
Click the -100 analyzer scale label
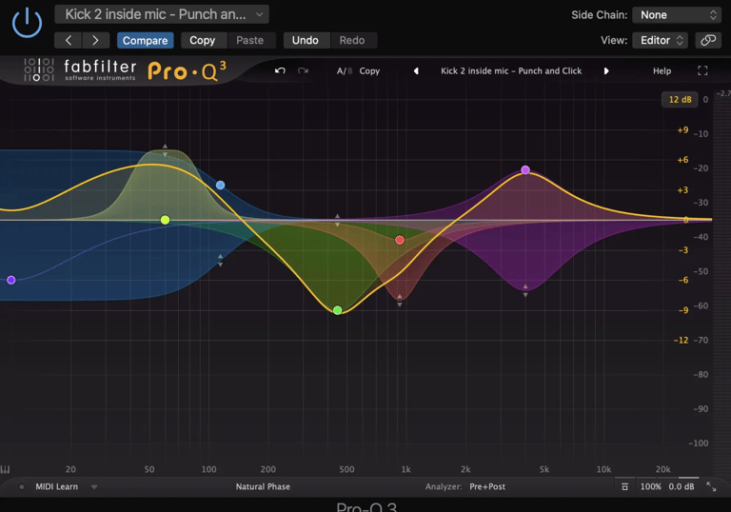[x=698, y=443]
